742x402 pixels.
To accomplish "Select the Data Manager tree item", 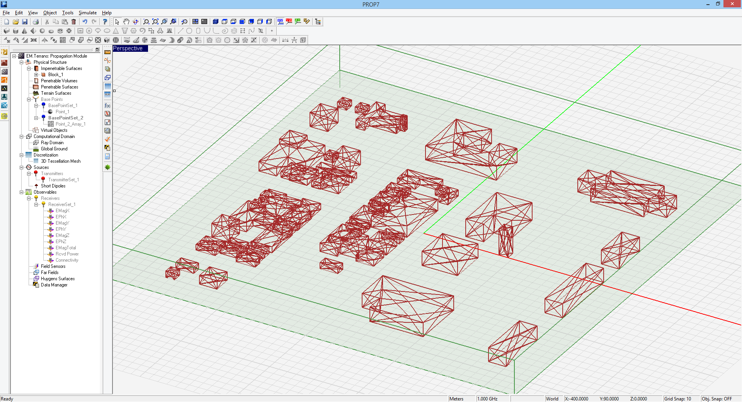I will point(54,285).
